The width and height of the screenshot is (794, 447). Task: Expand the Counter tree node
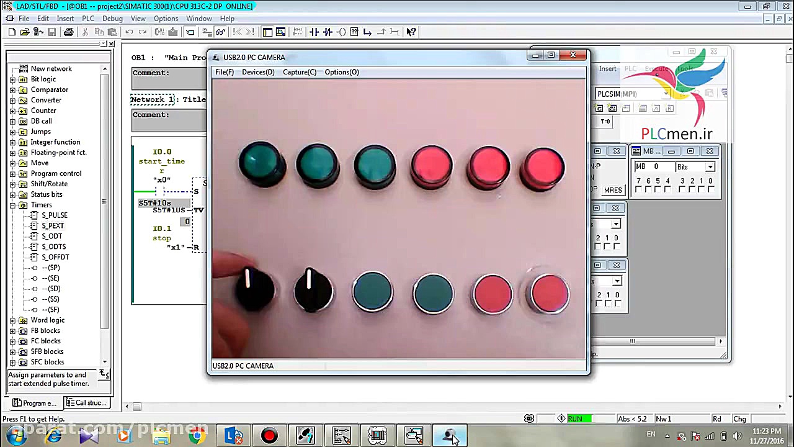12,111
